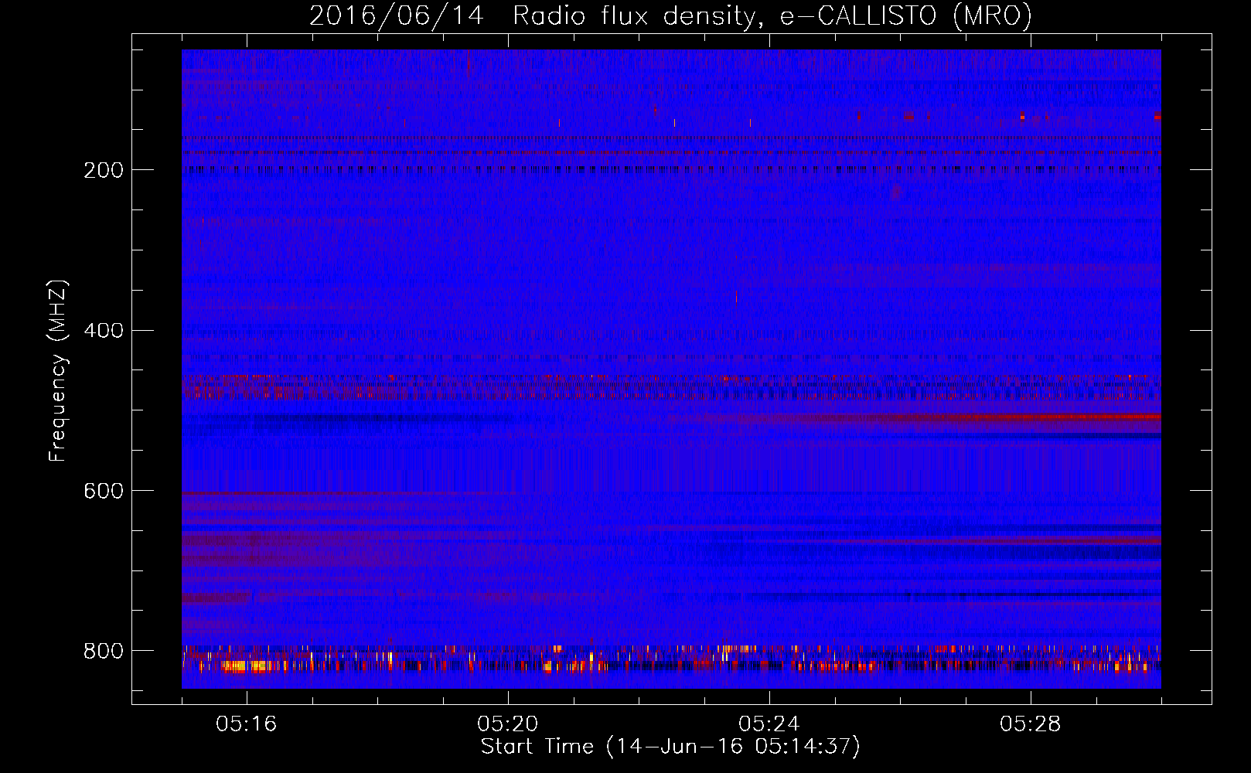Click the 600 frequency tick label
Viewport: 1251px width, 773px height.
click(104, 492)
